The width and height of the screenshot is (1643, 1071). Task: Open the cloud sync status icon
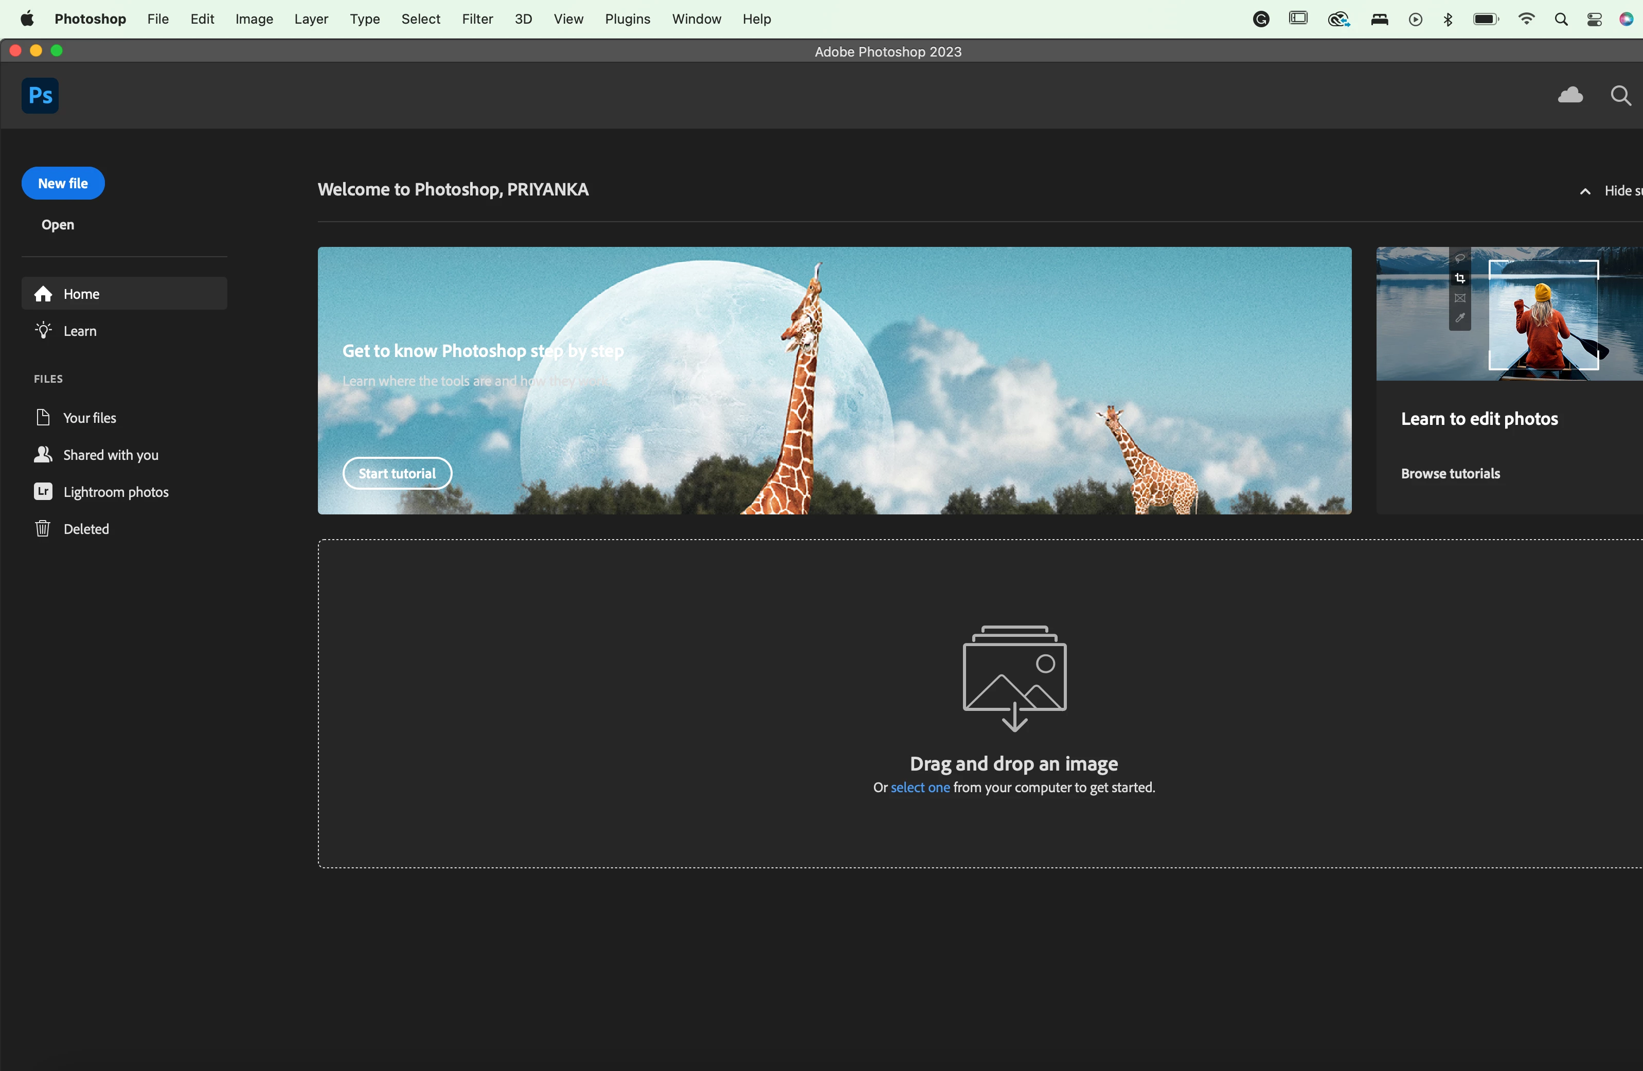[1570, 95]
